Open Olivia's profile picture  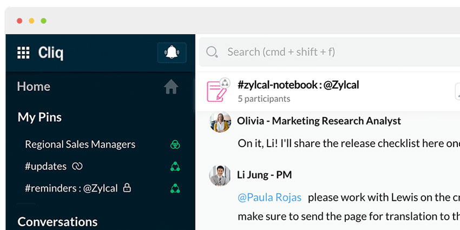(x=220, y=123)
